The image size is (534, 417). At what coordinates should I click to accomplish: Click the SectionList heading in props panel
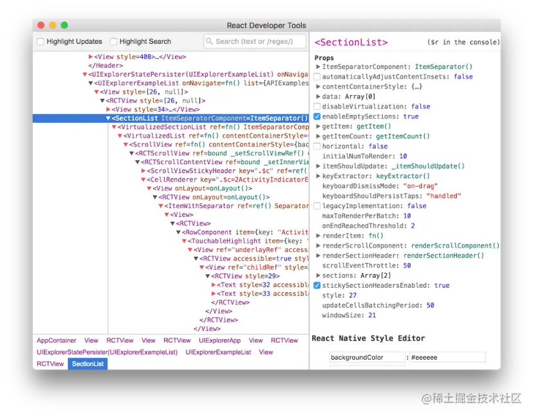(351, 42)
